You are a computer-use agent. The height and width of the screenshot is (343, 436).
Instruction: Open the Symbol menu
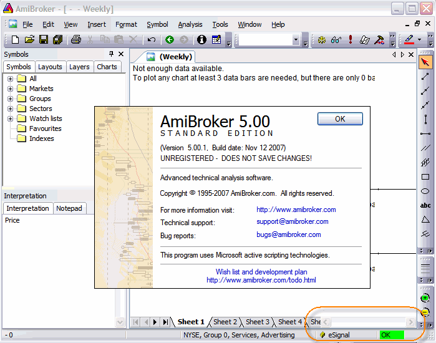click(157, 24)
